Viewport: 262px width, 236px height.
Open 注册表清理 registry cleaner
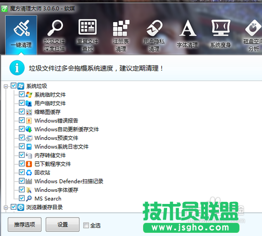coord(121,36)
